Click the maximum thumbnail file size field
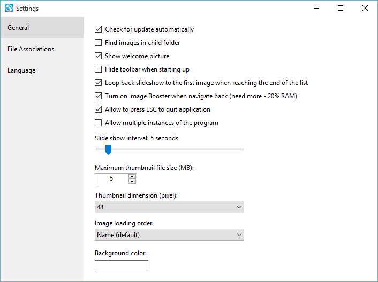Viewport: 378px width, 282px height. [x=111, y=179]
